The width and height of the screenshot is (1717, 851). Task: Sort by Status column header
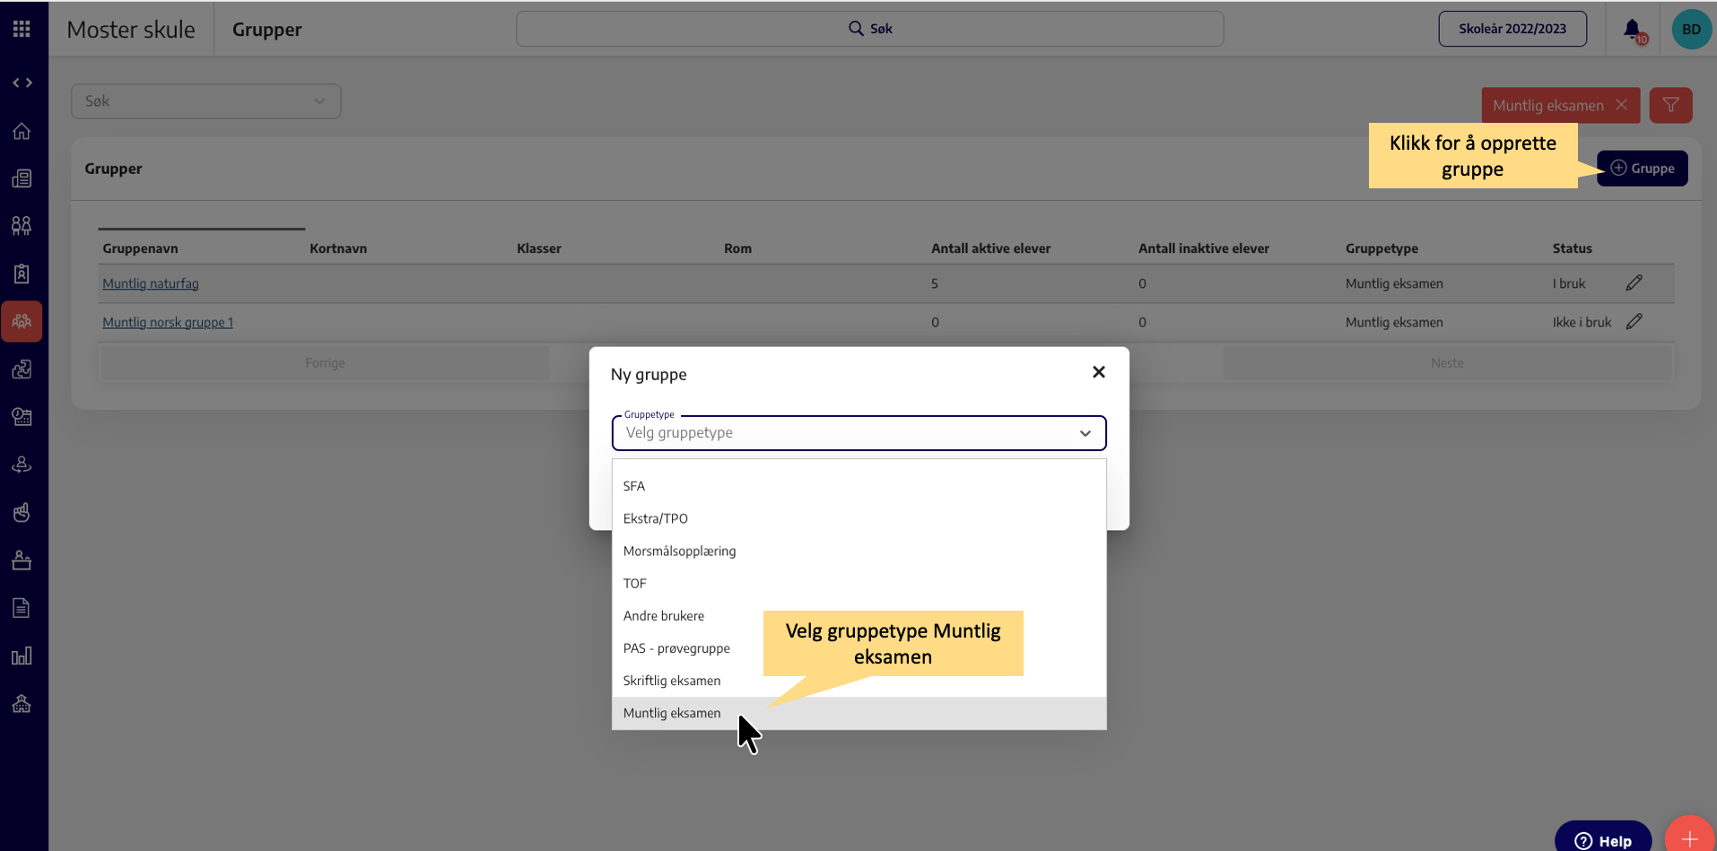click(1572, 248)
